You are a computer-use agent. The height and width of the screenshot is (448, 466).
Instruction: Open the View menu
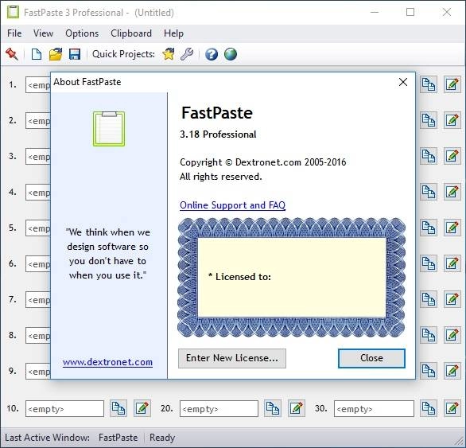[43, 33]
